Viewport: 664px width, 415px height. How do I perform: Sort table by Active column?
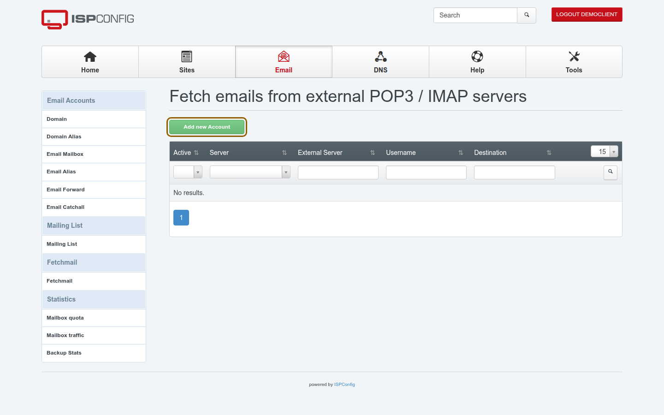tap(196, 153)
